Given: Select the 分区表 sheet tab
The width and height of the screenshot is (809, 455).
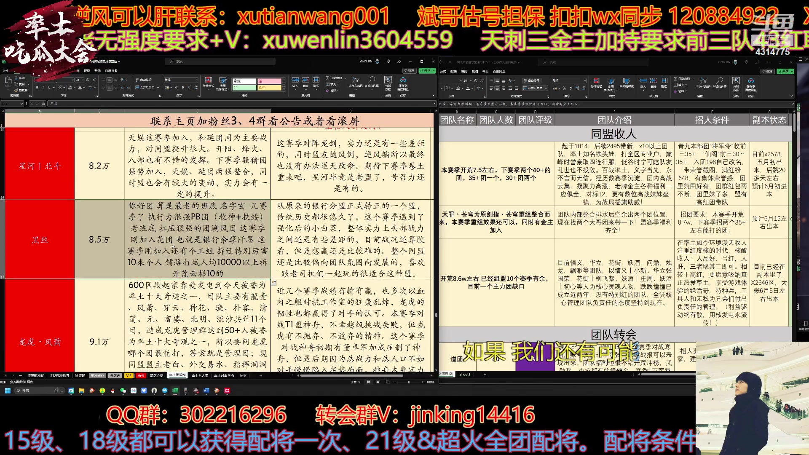Looking at the screenshot, I should pos(115,375).
